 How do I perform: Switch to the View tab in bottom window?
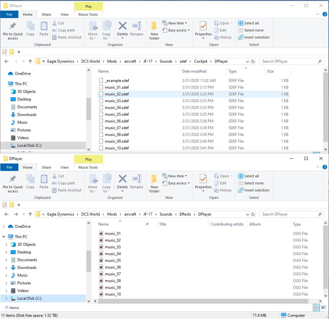(64, 167)
